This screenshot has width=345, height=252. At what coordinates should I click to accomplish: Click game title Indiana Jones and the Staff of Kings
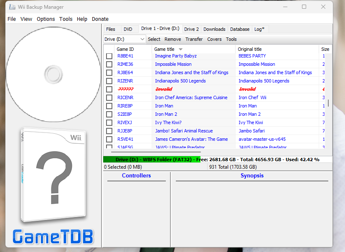[192, 72]
